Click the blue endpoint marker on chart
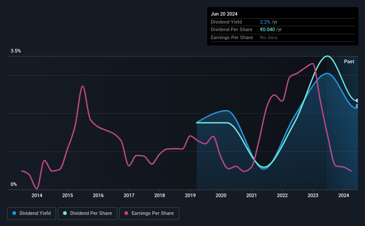Image resolution: width=365 pixels, height=226 pixels. tap(357, 106)
